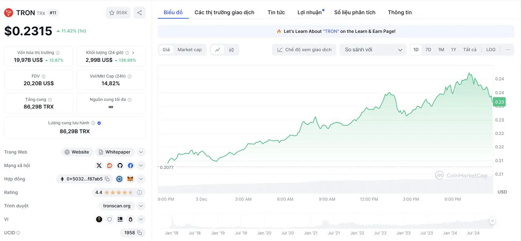The image size is (521, 241).
Task: Open the Reddit social icon
Action: click(109, 165)
